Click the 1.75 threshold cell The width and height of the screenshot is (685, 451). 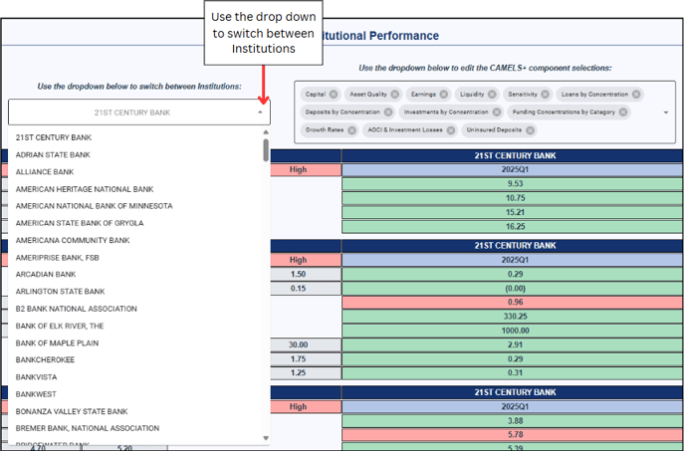(306, 358)
